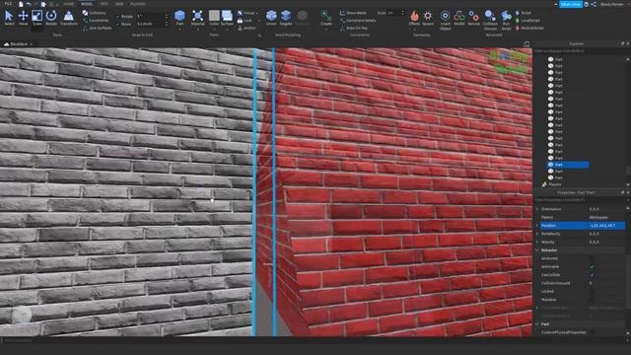Screen dimensions: 631x355
Task: Expand the Orientation property
Action: (x=537, y=209)
